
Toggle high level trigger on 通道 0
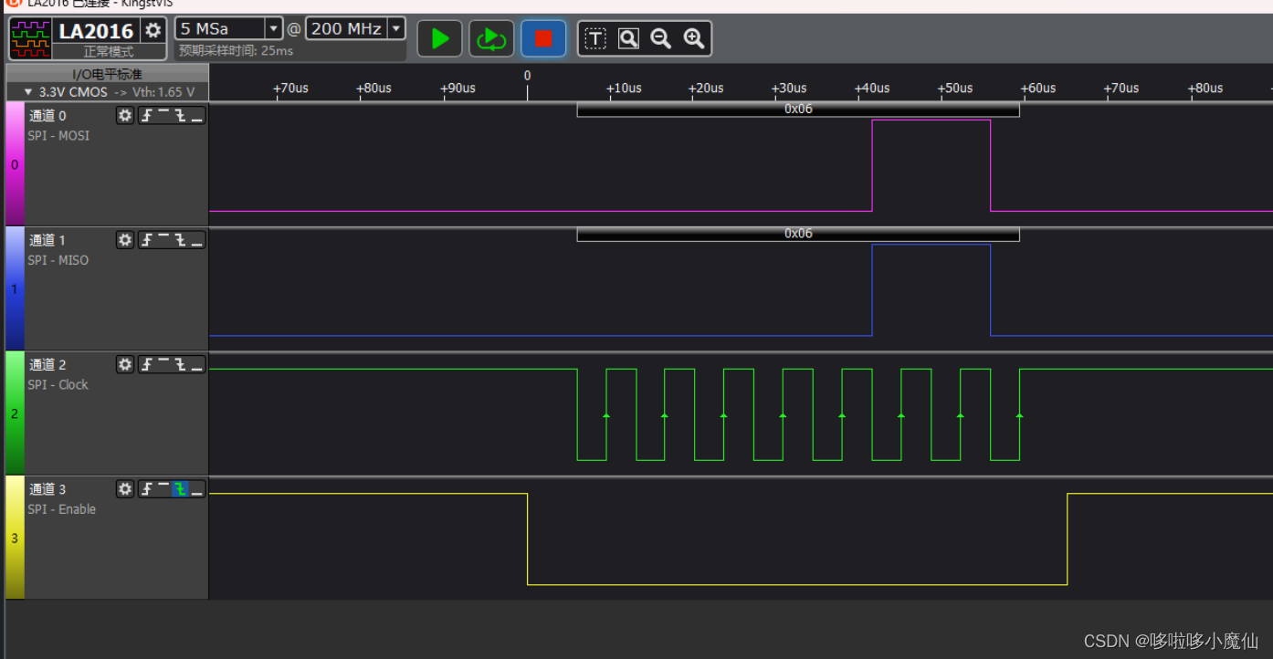163,116
